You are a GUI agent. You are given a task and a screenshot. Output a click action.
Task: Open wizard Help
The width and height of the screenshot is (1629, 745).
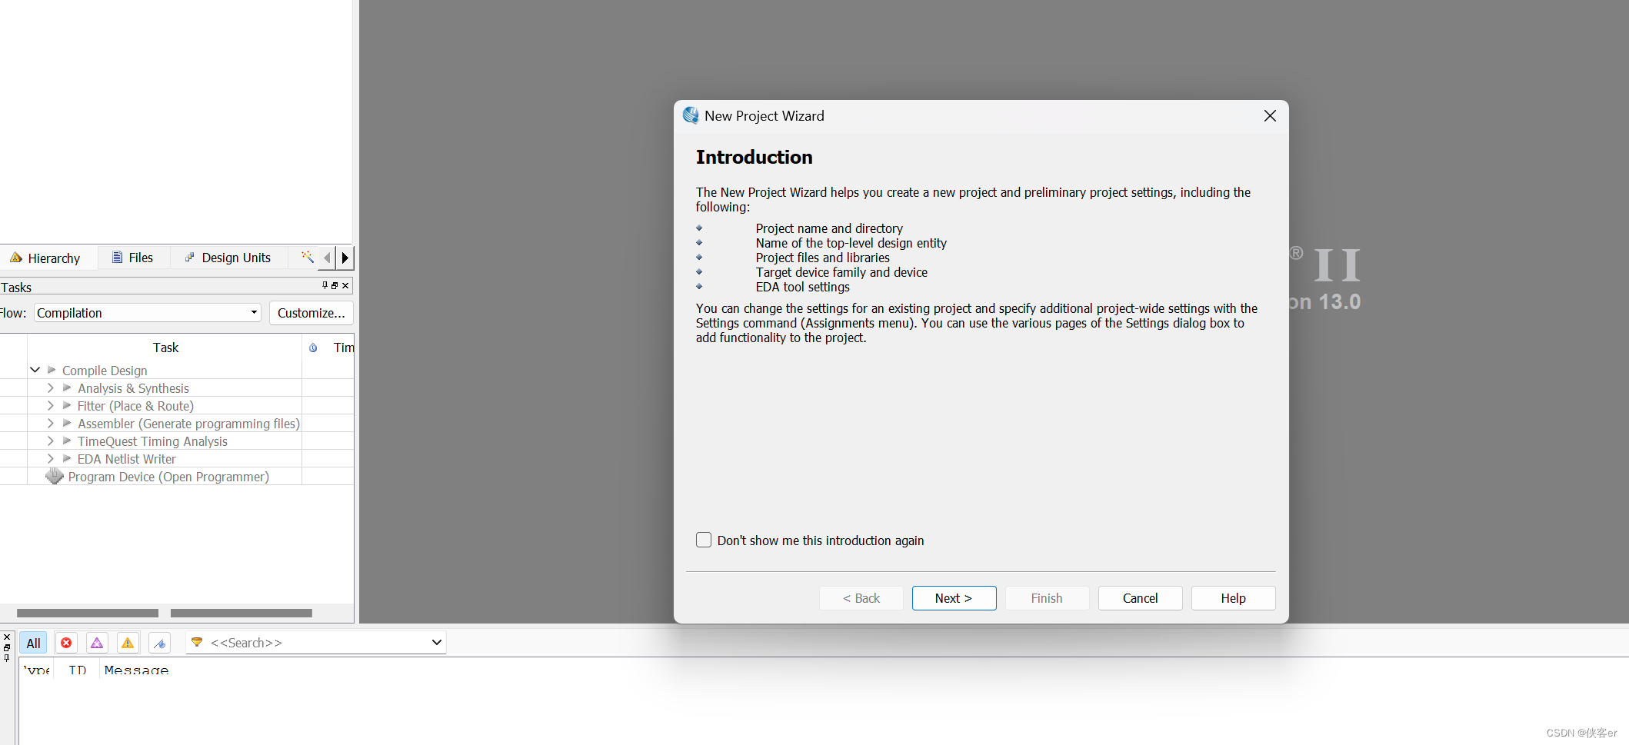tap(1233, 598)
